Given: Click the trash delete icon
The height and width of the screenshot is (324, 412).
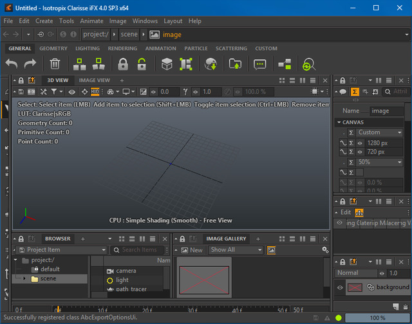Looking at the screenshot, I should 55,64.
